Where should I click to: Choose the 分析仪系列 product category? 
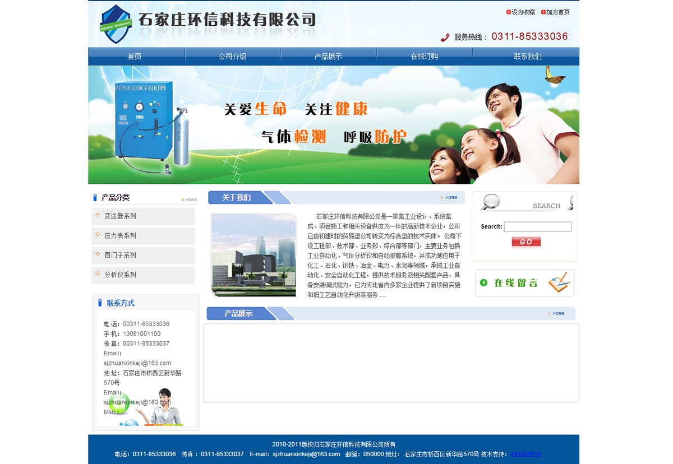(x=120, y=275)
